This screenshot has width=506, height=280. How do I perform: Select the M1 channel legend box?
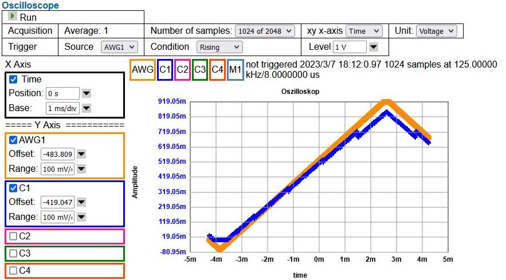point(235,69)
